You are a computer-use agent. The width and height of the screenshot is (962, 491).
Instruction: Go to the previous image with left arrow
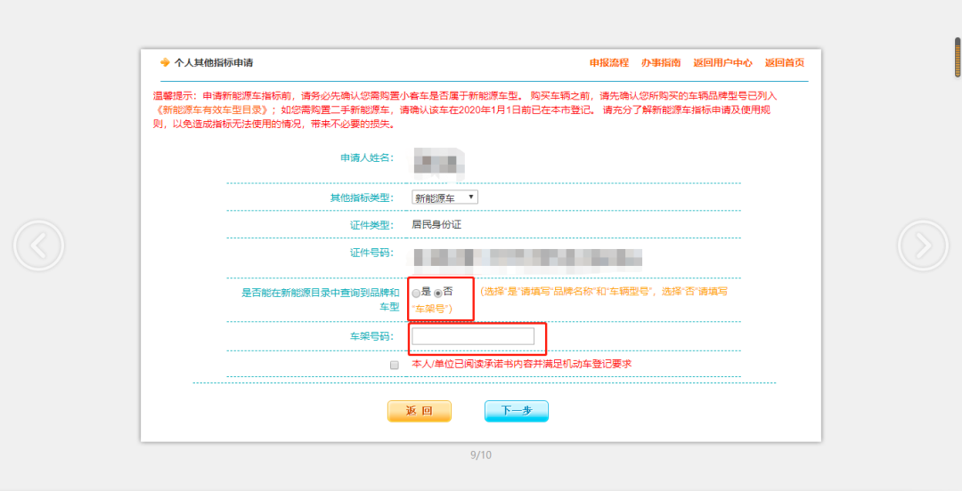[x=38, y=245]
